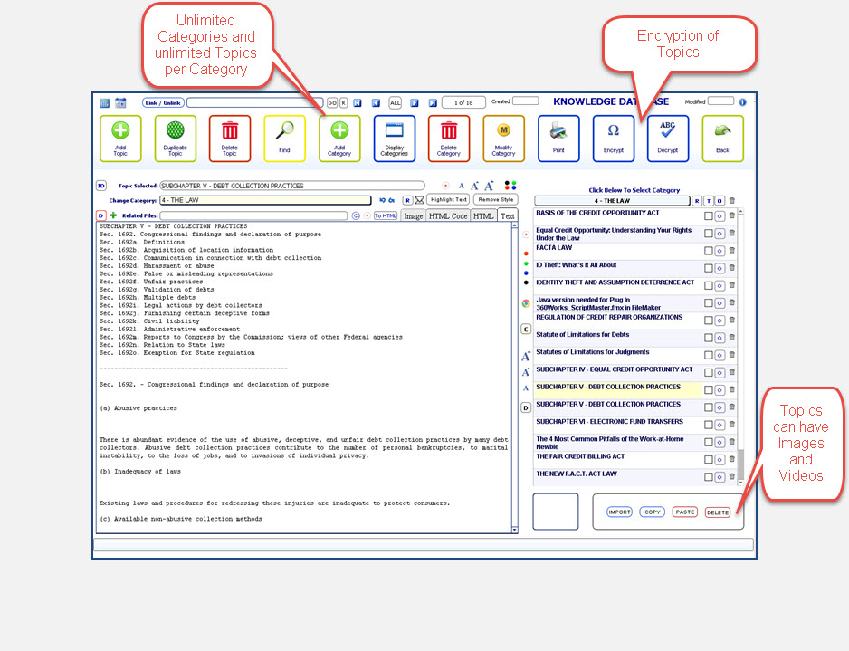Click the Duplicate Topic icon
849x651 pixels.
[175, 138]
